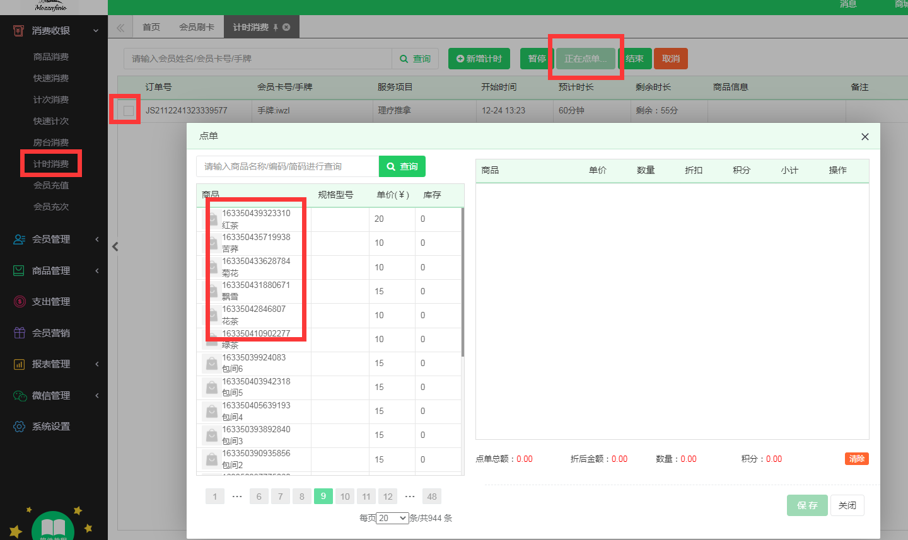Viewport: 908px width, 540px height.
Task: Collapse tab bar with double-chevron icon
Action: (x=120, y=28)
